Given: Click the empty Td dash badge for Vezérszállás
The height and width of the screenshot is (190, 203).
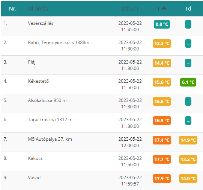Looking at the screenshot, I should click(x=188, y=24).
